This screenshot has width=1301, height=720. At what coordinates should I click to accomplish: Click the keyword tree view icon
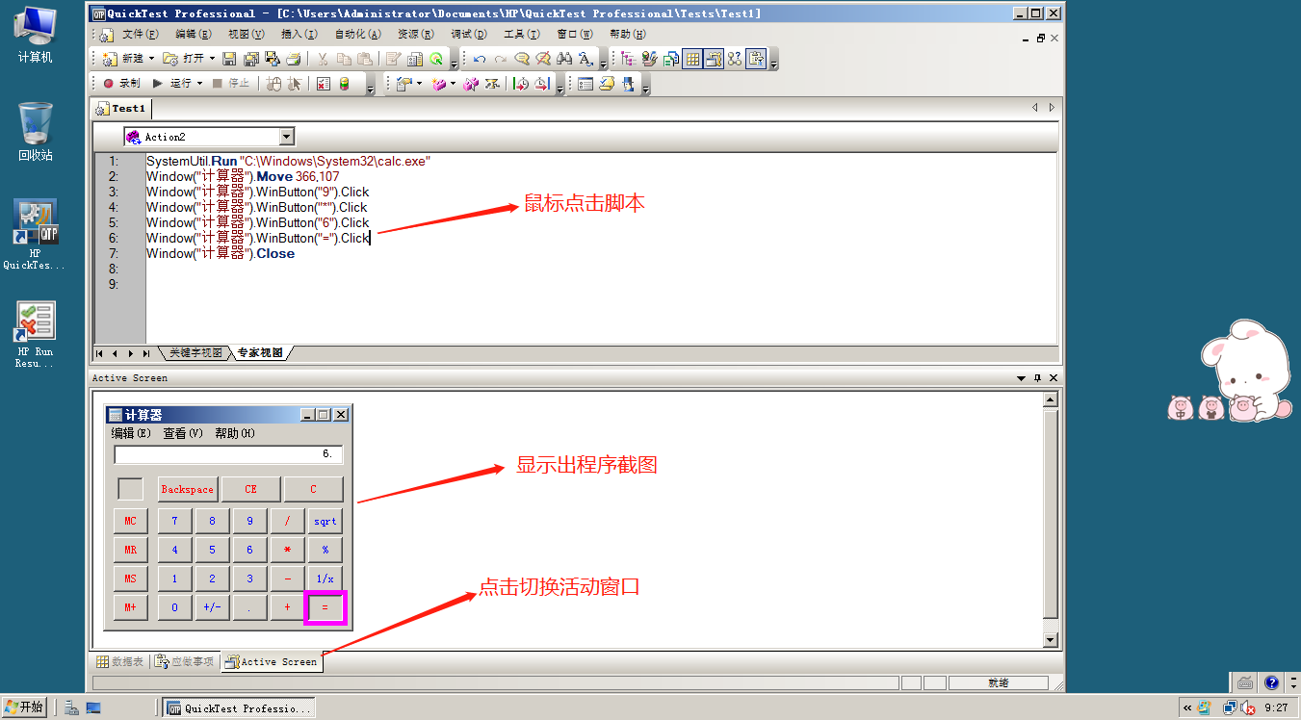628,59
